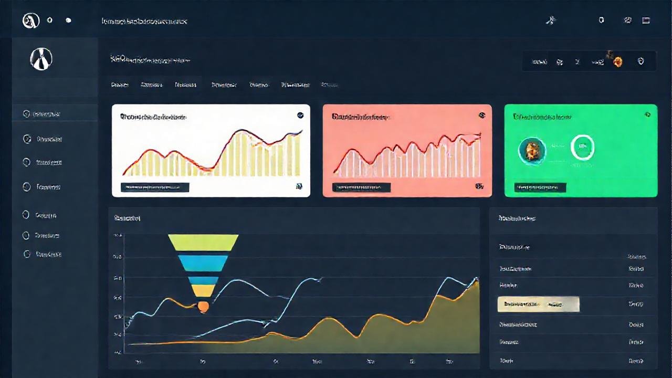Screen dimensions: 672x378
Task: Open the third tab in the tab row
Action: pos(186,85)
